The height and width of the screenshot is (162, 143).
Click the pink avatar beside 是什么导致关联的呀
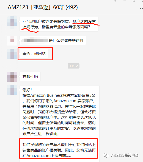(12, 41)
